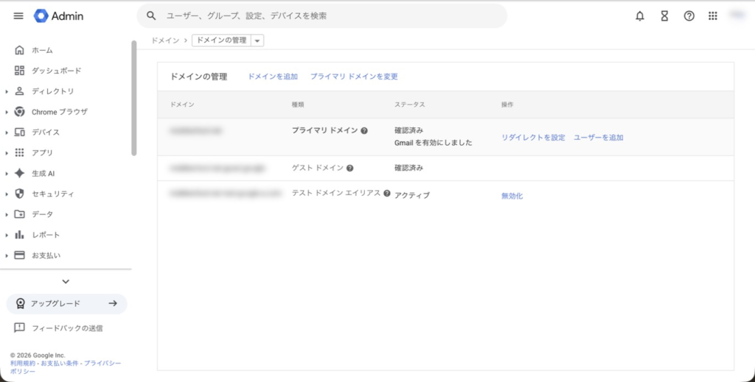
Task: Open the help question mark icon
Action: click(689, 16)
